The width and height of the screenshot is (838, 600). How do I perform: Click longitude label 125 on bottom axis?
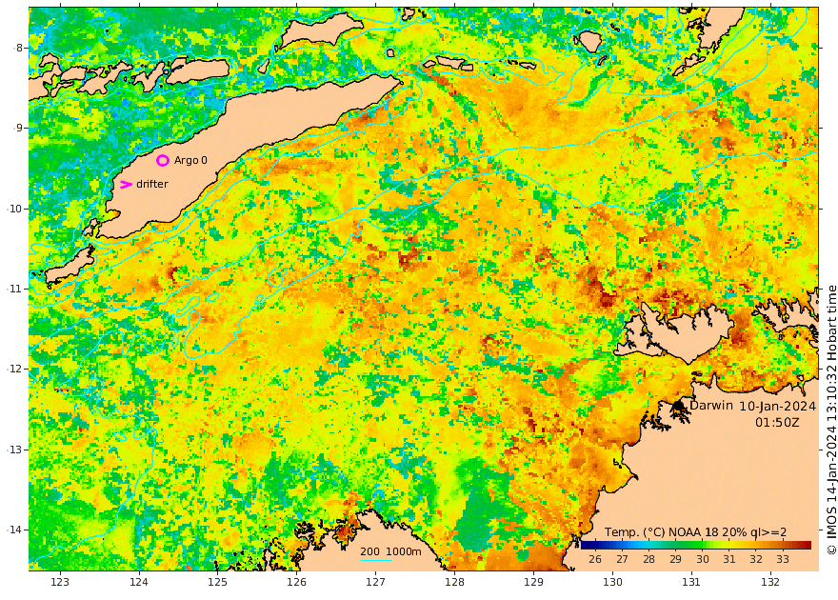[218, 582]
